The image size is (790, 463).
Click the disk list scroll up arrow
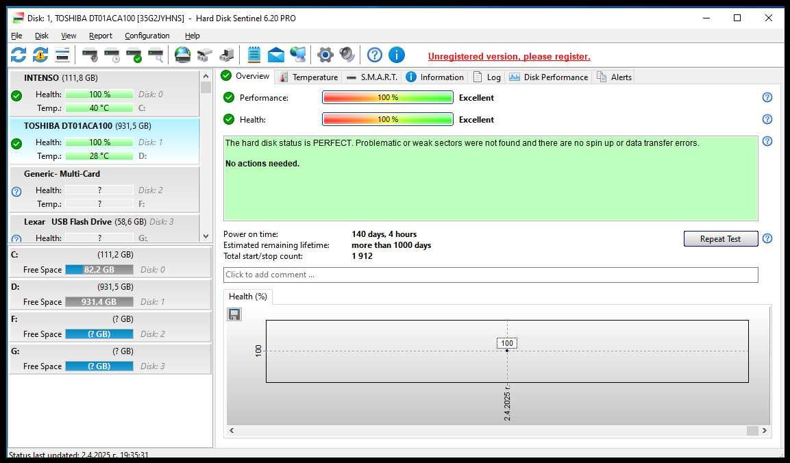(x=206, y=76)
